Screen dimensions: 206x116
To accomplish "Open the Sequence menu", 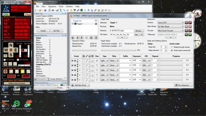I will coord(52,6).
